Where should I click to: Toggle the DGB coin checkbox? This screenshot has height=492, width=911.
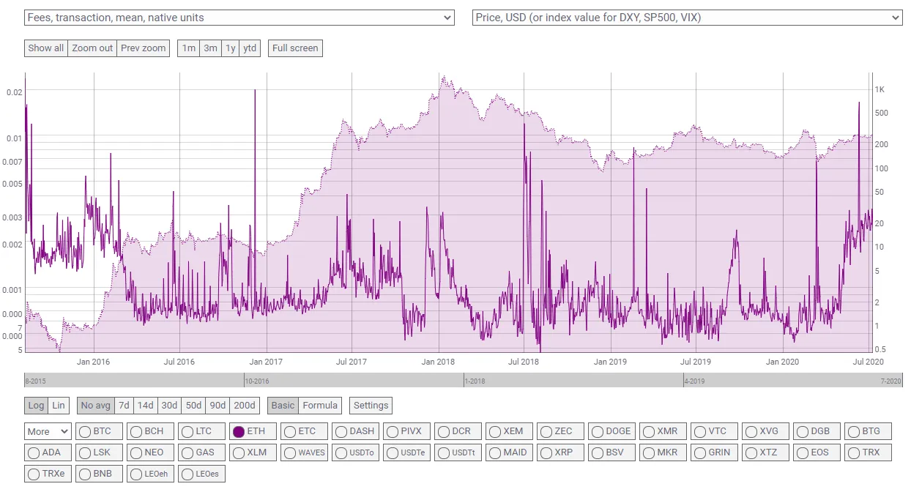pyautogui.click(x=817, y=431)
